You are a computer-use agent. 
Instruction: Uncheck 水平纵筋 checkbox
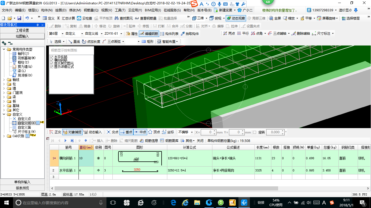[52, 57]
